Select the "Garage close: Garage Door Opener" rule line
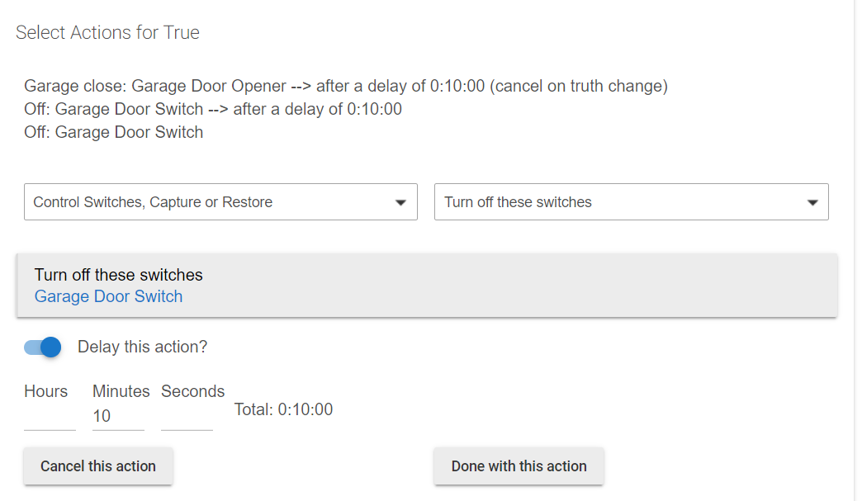This screenshot has width=862, height=501. (346, 86)
